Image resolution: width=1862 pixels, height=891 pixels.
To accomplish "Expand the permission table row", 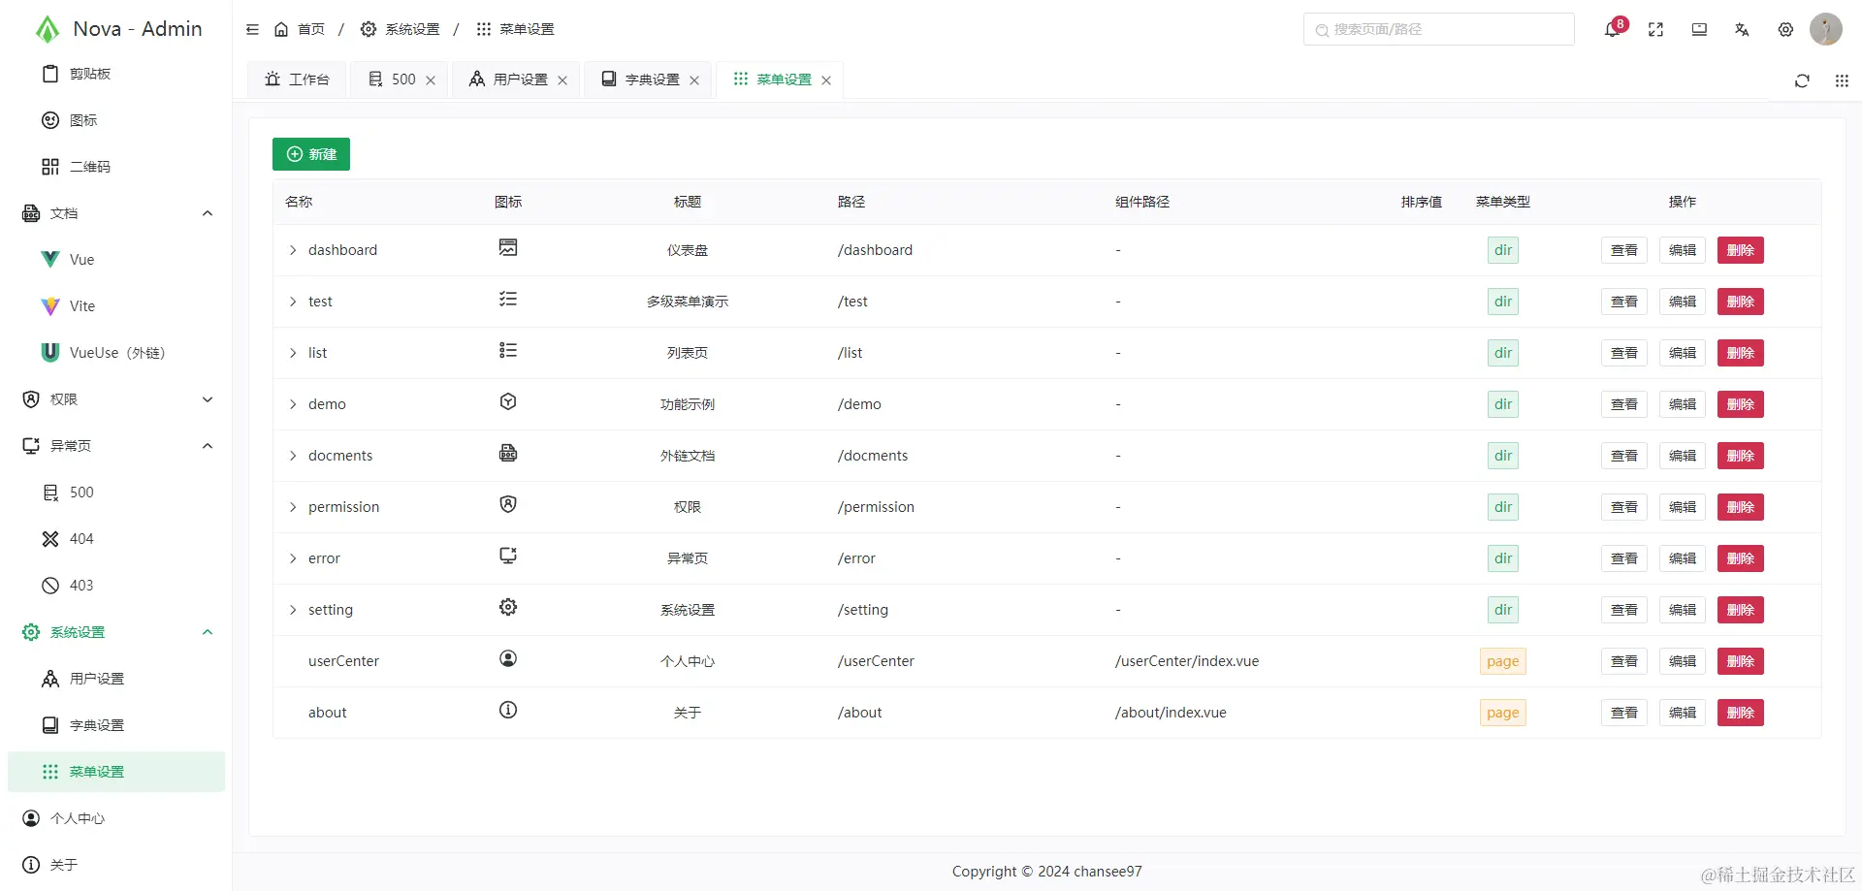I will (x=293, y=507).
